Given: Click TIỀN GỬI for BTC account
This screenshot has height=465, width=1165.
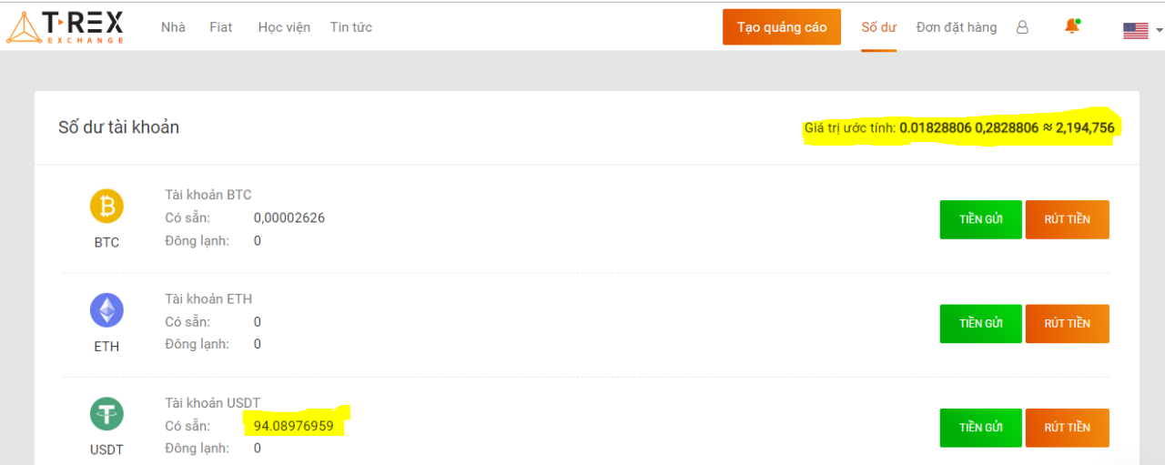Looking at the screenshot, I should coord(980,219).
